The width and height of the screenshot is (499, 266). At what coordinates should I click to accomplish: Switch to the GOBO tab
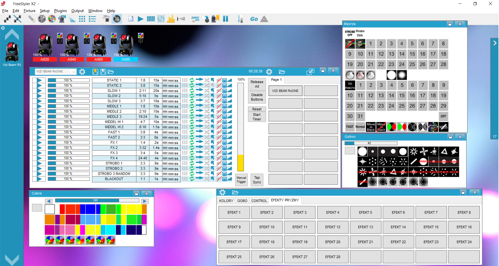242,201
